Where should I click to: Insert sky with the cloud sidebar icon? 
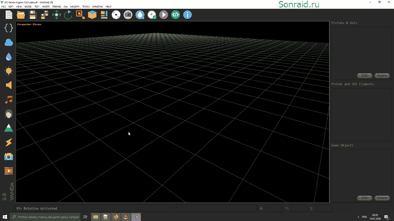tap(8, 43)
